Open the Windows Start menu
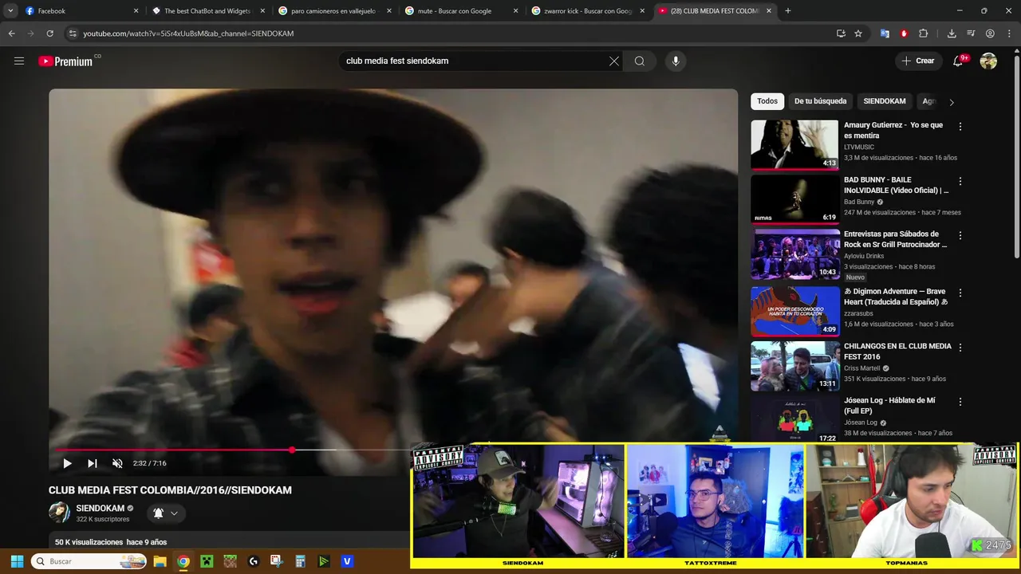The image size is (1021, 574). (x=17, y=561)
